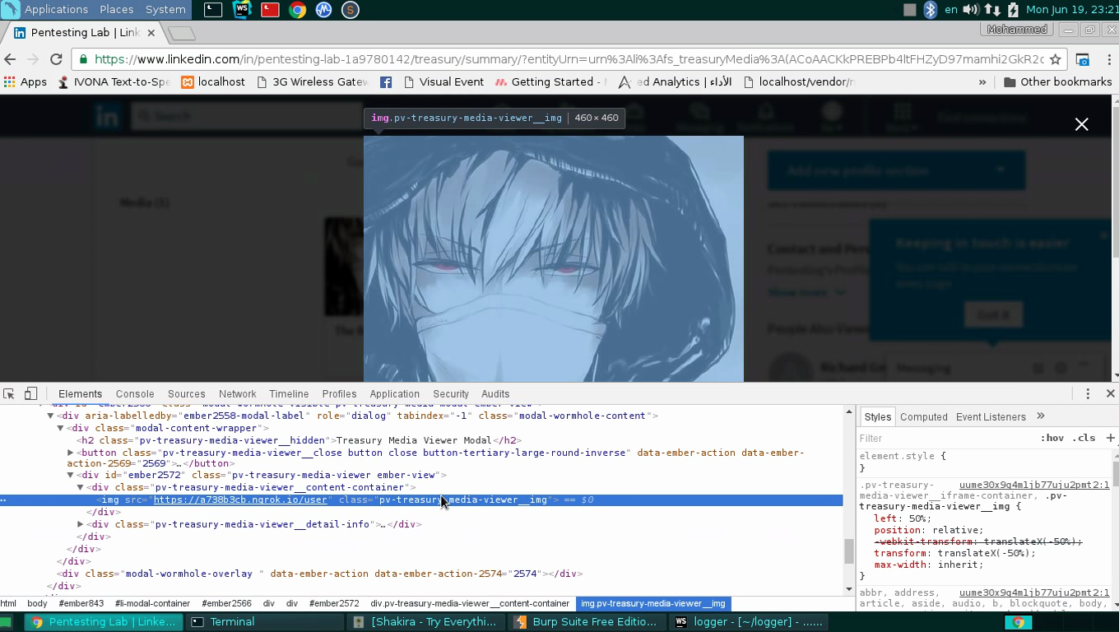Open 3G Wireless Gateway bookmark
The height and width of the screenshot is (632, 1119).
[x=312, y=81]
